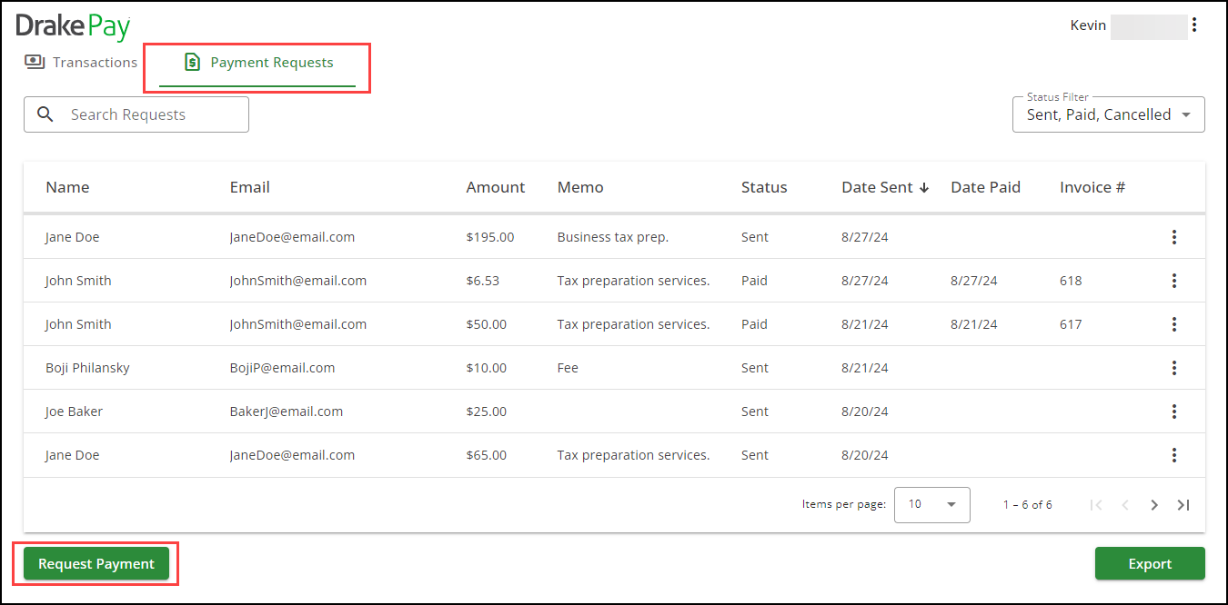Click the first page pagination arrow
The width and height of the screenshot is (1228, 605).
(1096, 504)
